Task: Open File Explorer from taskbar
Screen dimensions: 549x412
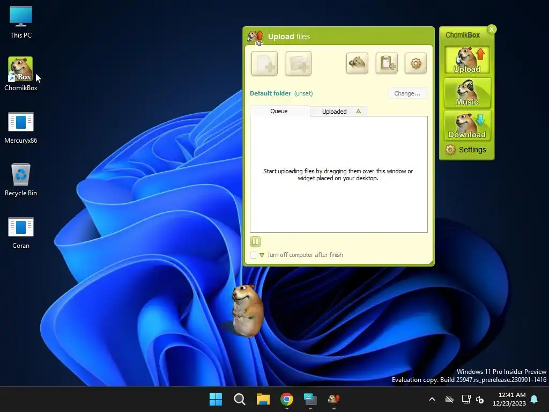Action: coord(263,399)
